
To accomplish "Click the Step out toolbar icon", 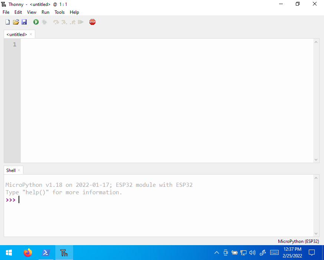I will pyautogui.click(x=72, y=22).
